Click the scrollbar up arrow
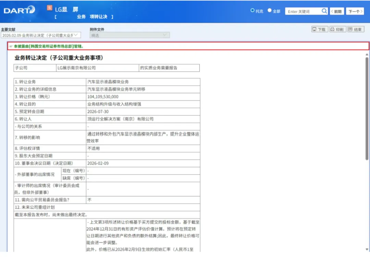The height and width of the screenshot is (269, 370). pos(367,54)
